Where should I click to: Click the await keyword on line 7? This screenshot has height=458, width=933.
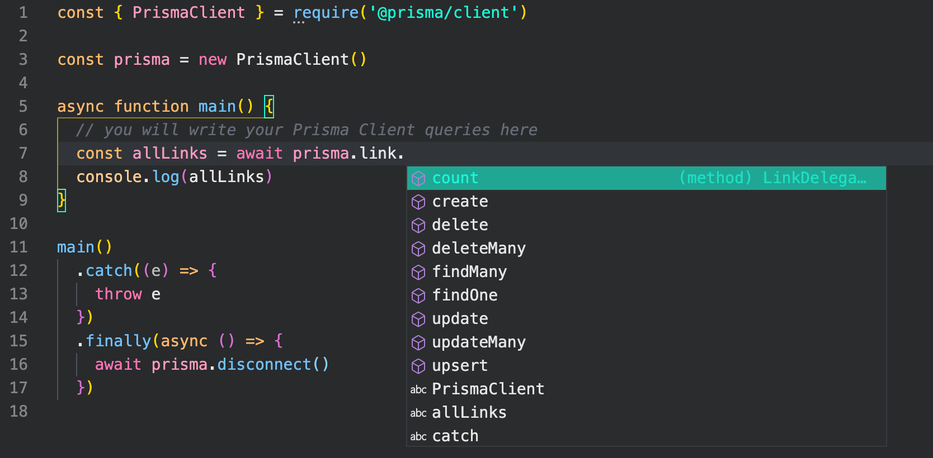tap(260, 153)
